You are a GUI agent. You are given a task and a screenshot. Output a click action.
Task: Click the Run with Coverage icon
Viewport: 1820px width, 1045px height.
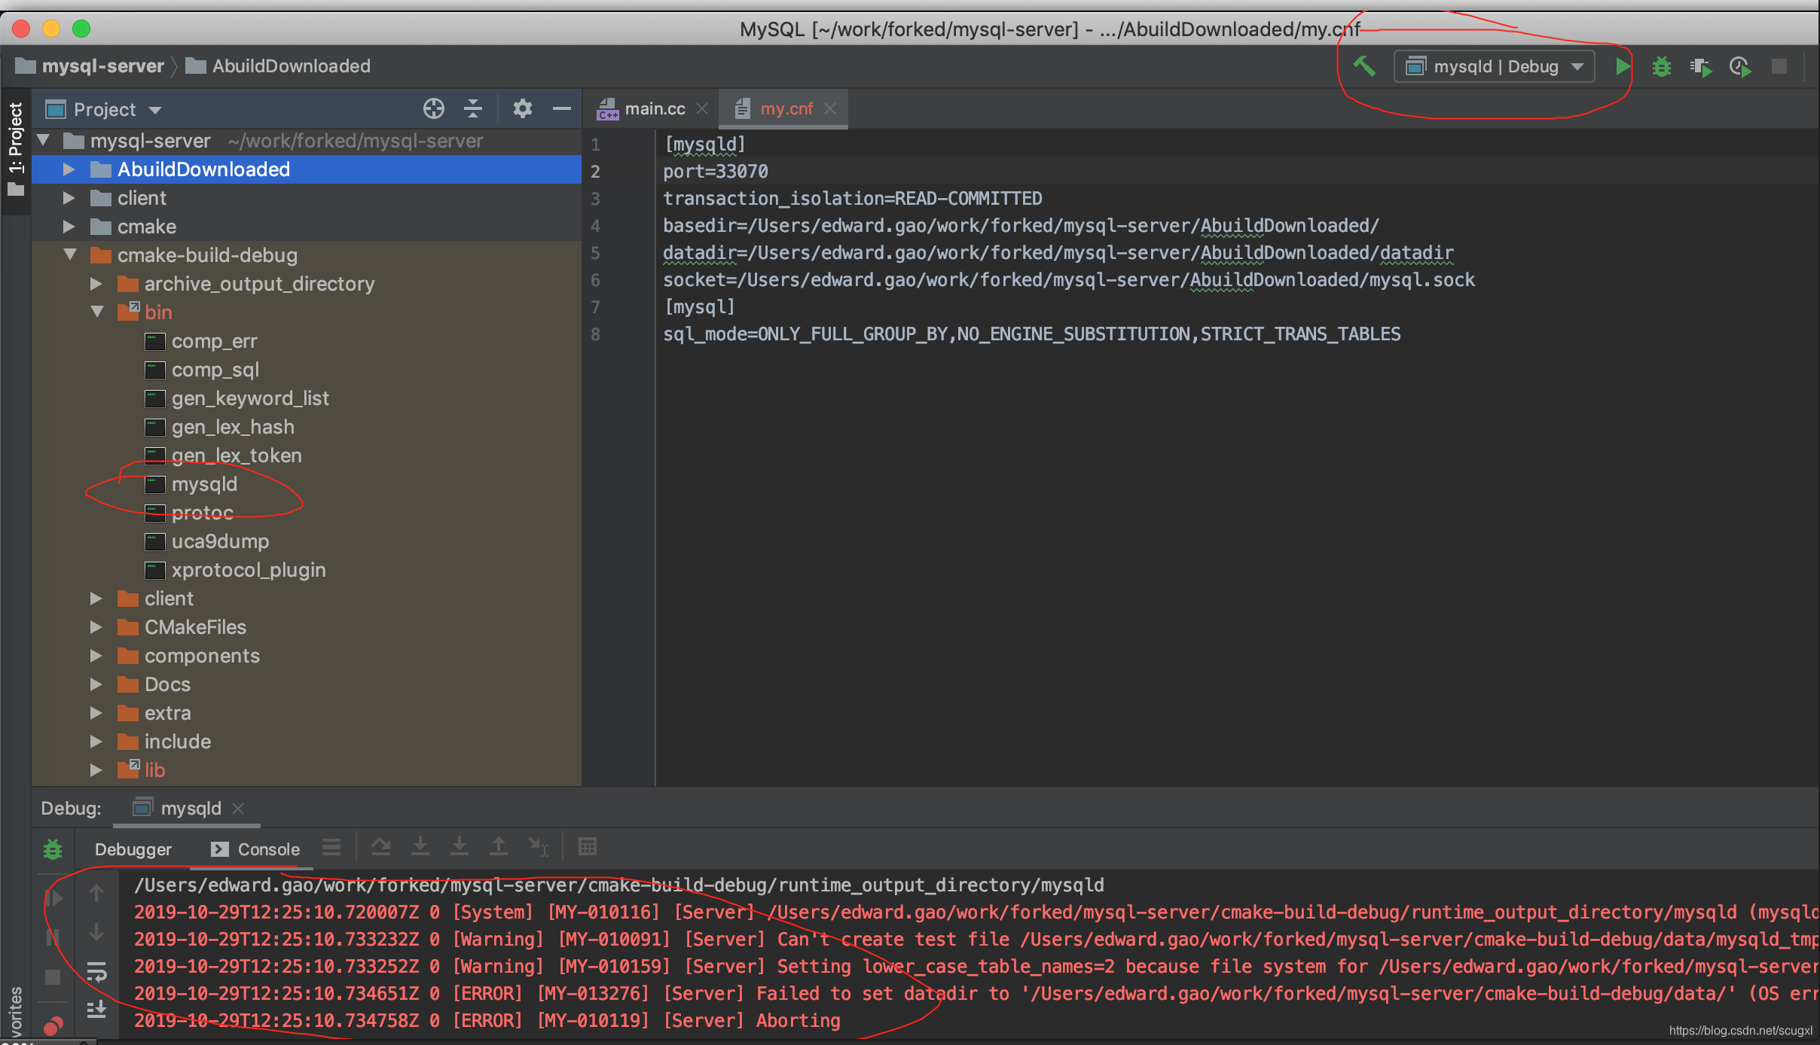click(1701, 67)
